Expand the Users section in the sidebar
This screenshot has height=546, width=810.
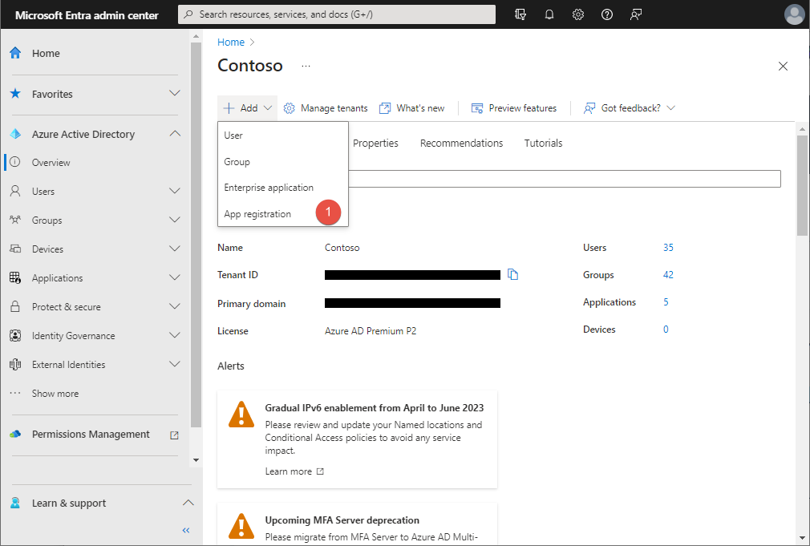point(175,191)
